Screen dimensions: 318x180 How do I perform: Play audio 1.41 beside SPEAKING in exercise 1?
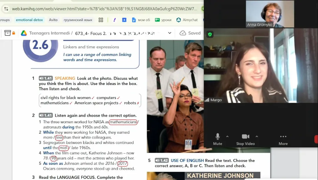(46, 78)
